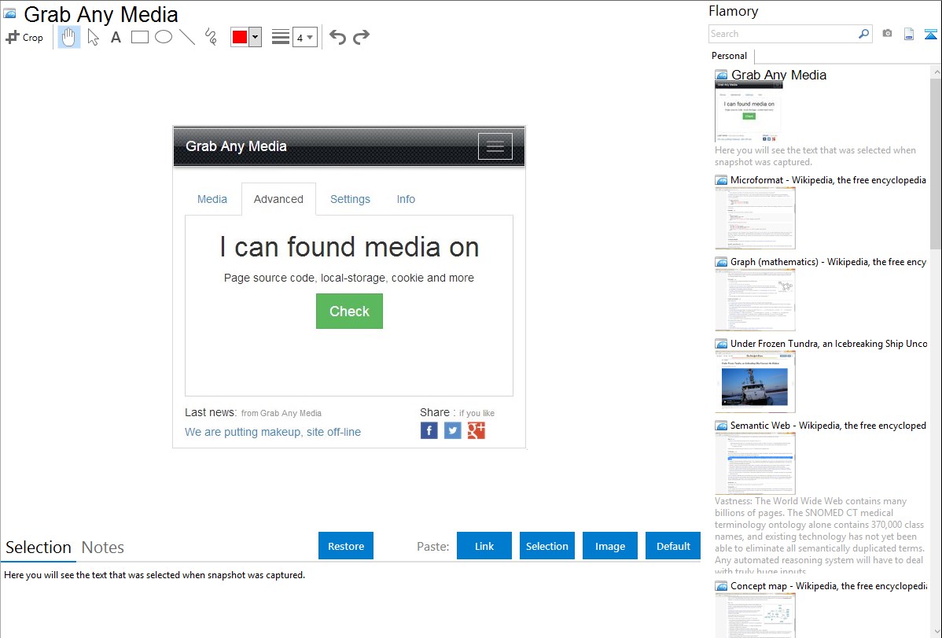Click the Restore button
The image size is (942, 638).
tap(346, 546)
